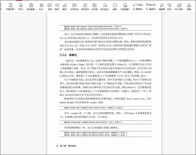The image size is (196, 155).
Task: Select the 替换符 replace text tool
Action: (150, 9)
